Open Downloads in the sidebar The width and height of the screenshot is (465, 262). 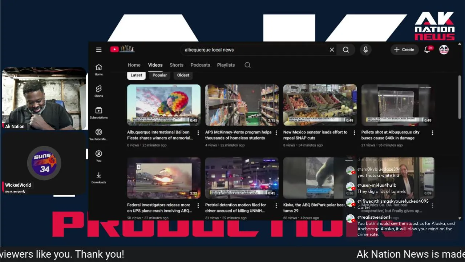(99, 178)
